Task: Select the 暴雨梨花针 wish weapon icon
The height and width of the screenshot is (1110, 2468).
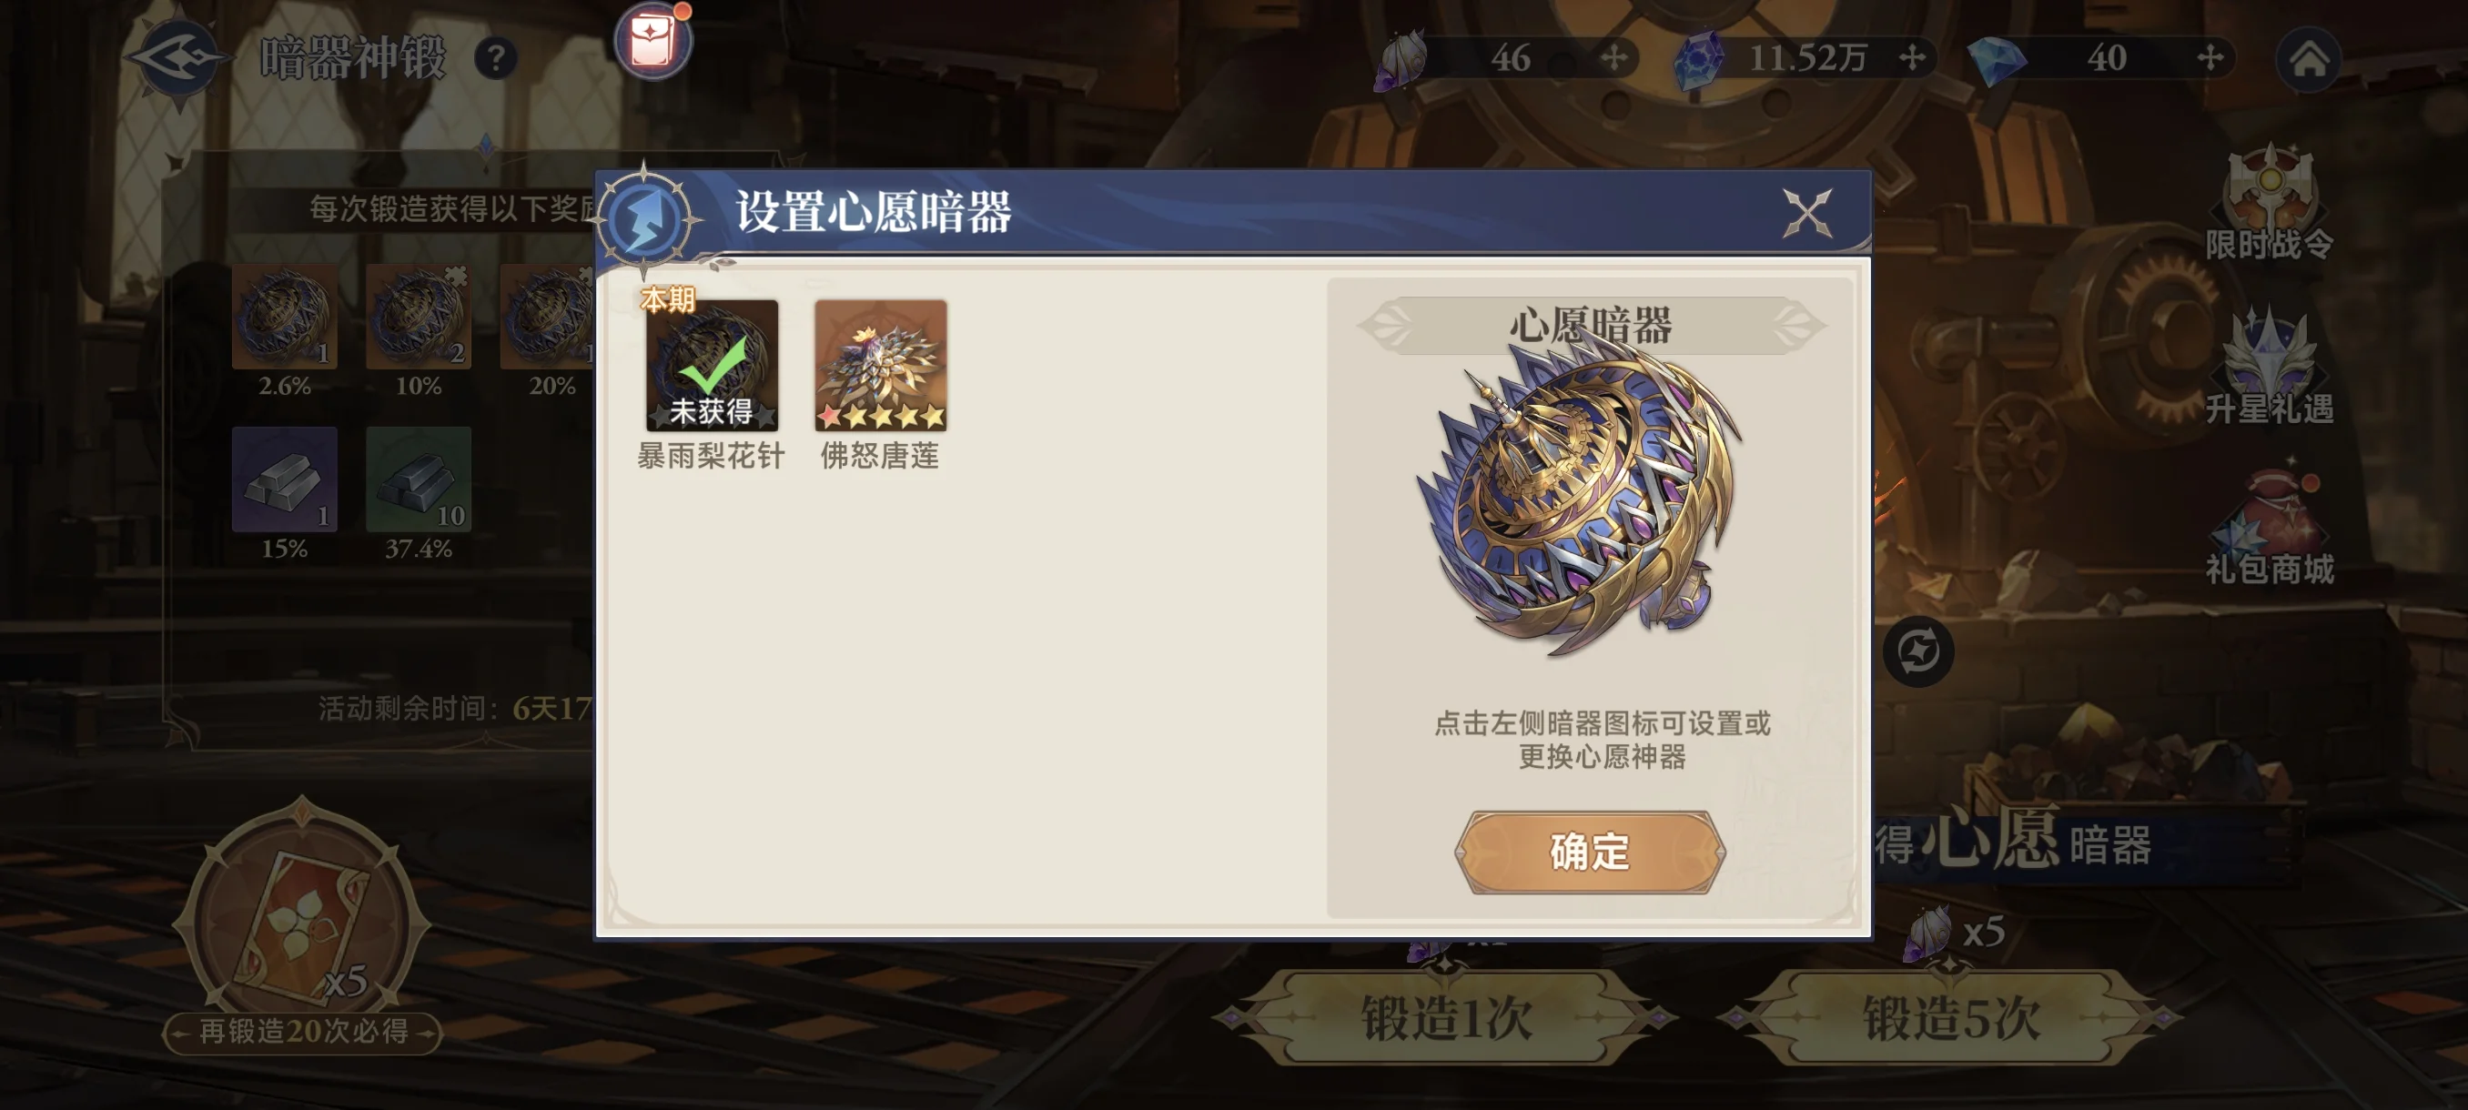Action: click(711, 365)
